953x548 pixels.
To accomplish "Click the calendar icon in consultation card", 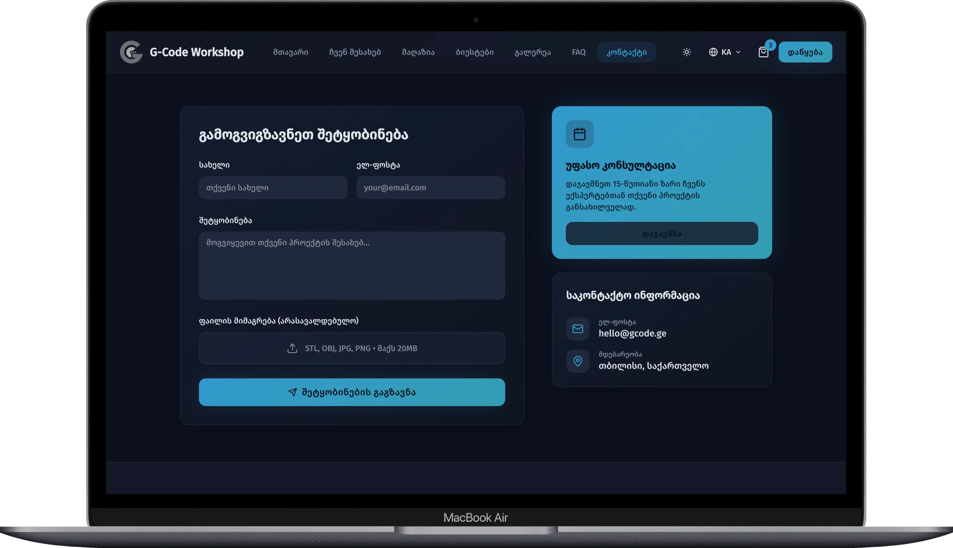I will (579, 134).
